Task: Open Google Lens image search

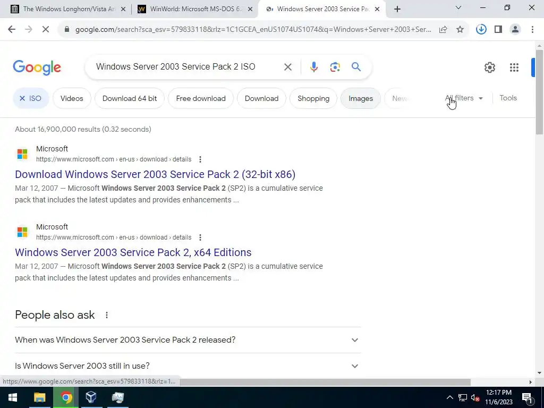Action: (x=335, y=66)
